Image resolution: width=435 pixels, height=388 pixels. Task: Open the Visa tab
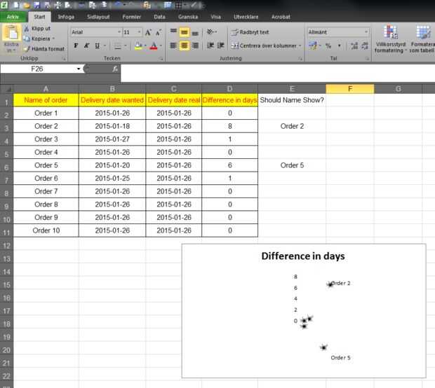tap(215, 17)
